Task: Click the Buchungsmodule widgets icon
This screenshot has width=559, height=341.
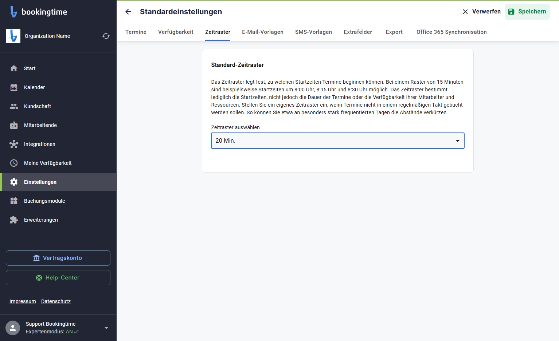Action: click(14, 201)
